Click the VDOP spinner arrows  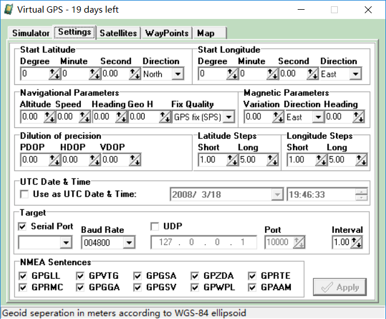pyautogui.click(x=135, y=159)
